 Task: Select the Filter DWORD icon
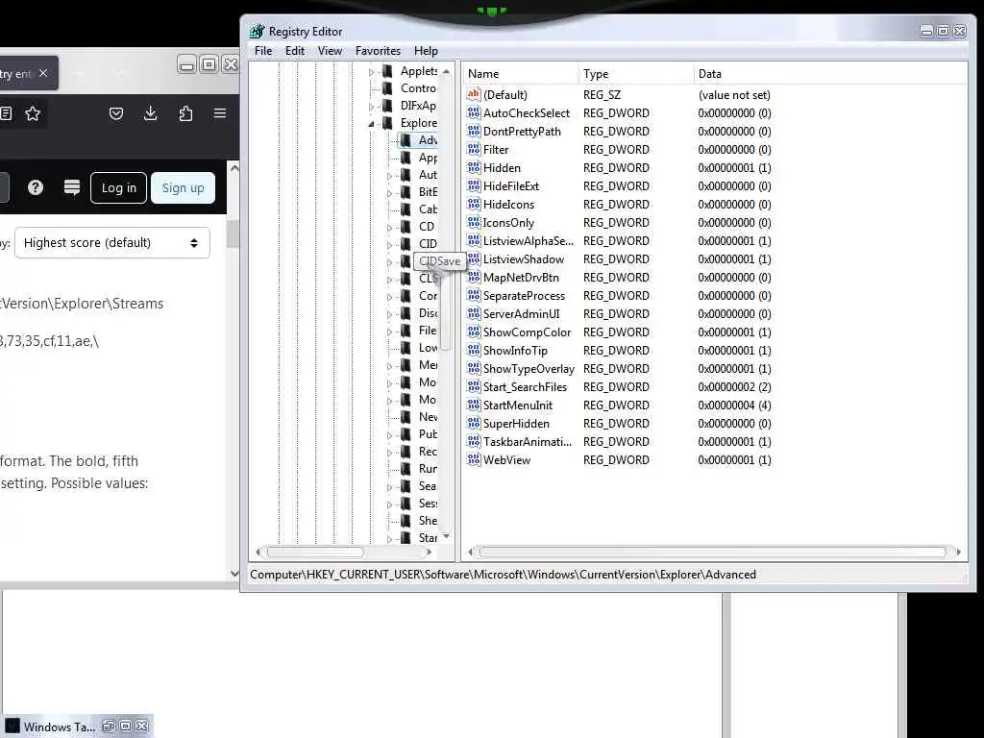coord(474,149)
